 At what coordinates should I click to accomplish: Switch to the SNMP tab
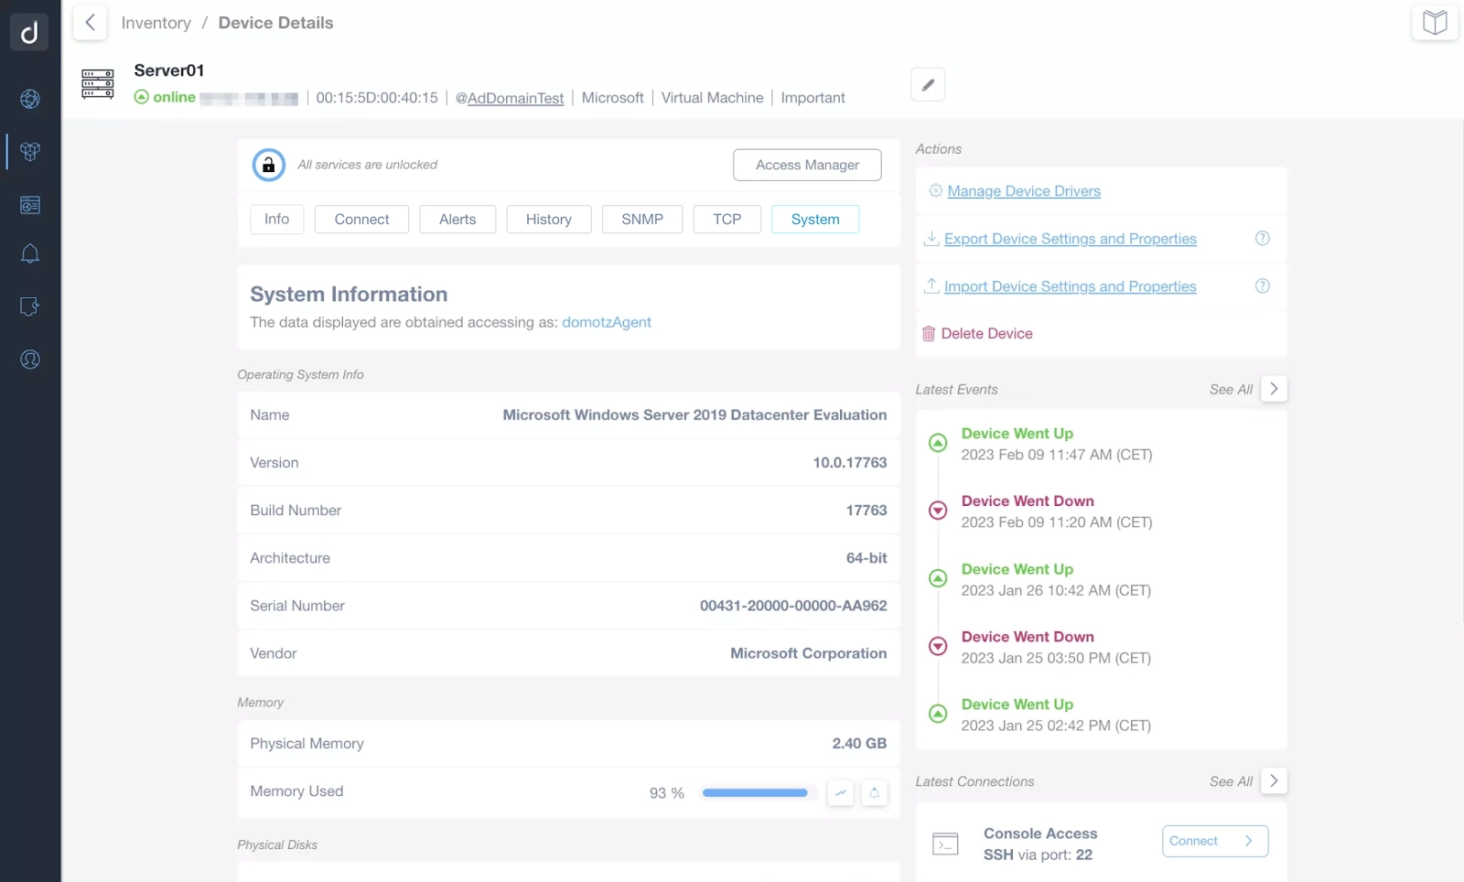pos(642,220)
